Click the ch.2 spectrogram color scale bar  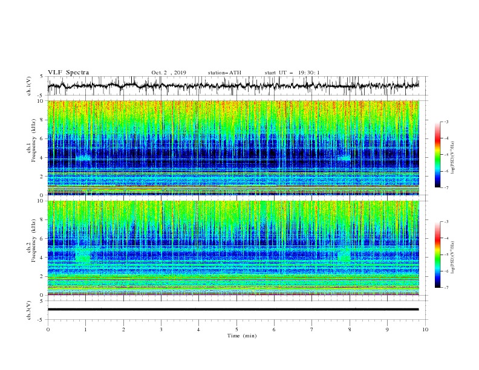click(x=438, y=255)
